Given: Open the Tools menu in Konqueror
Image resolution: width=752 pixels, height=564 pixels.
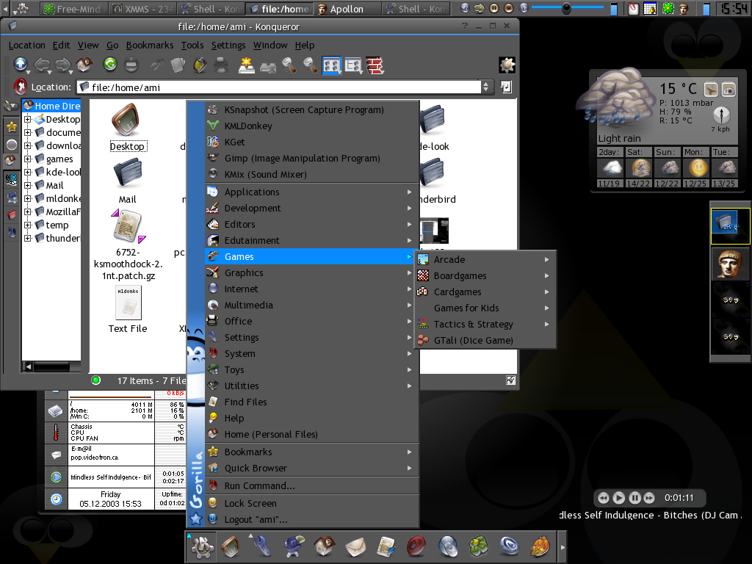Looking at the screenshot, I should point(192,45).
